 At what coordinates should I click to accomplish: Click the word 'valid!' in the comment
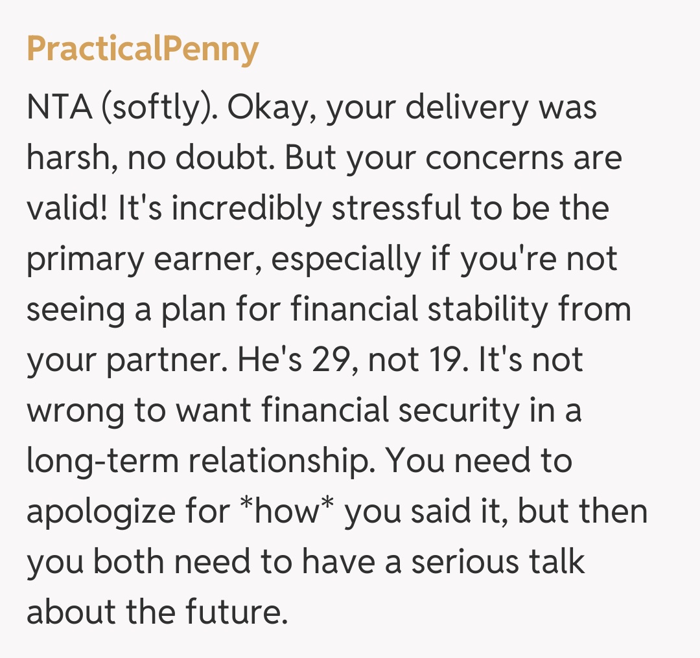[67, 209]
